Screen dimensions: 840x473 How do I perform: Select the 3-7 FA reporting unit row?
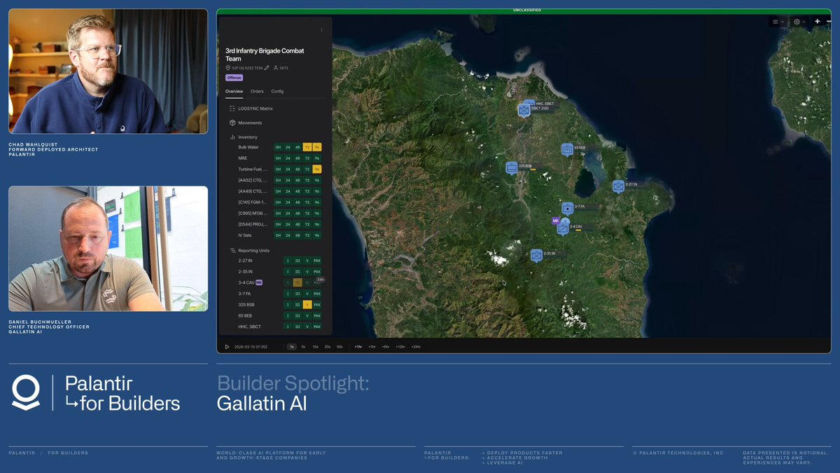tap(279, 294)
